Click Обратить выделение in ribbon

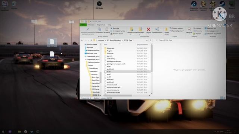tap(213, 34)
